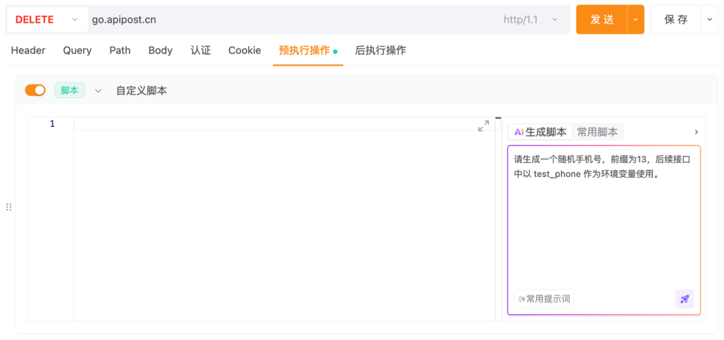Open the Cookie tab

pyautogui.click(x=245, y=50)
